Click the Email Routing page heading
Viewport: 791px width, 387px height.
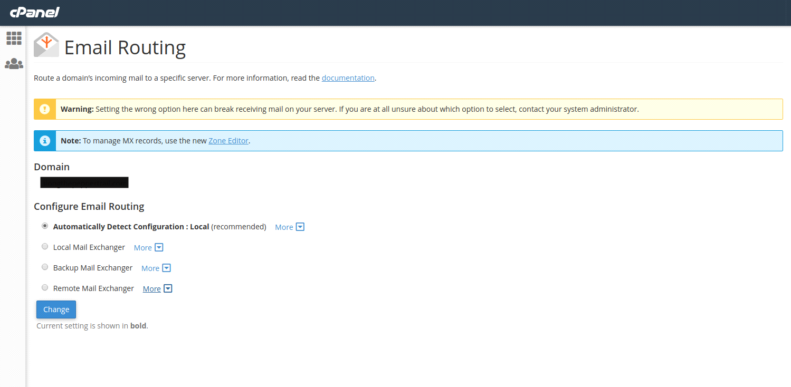coord(125,48)
